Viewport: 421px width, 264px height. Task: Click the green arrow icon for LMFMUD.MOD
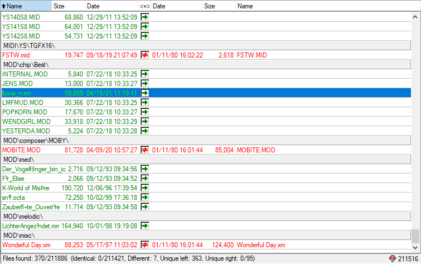(x=145, y=103)
